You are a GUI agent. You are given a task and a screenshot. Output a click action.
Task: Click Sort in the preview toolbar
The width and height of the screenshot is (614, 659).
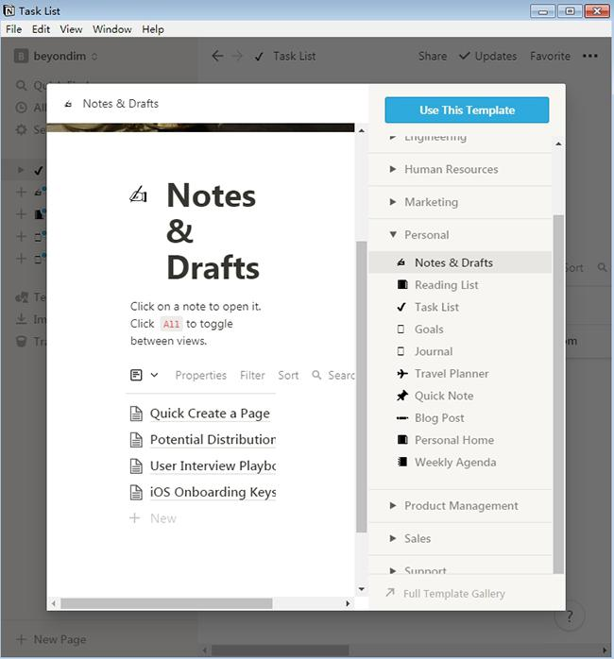tap(288, 376)
